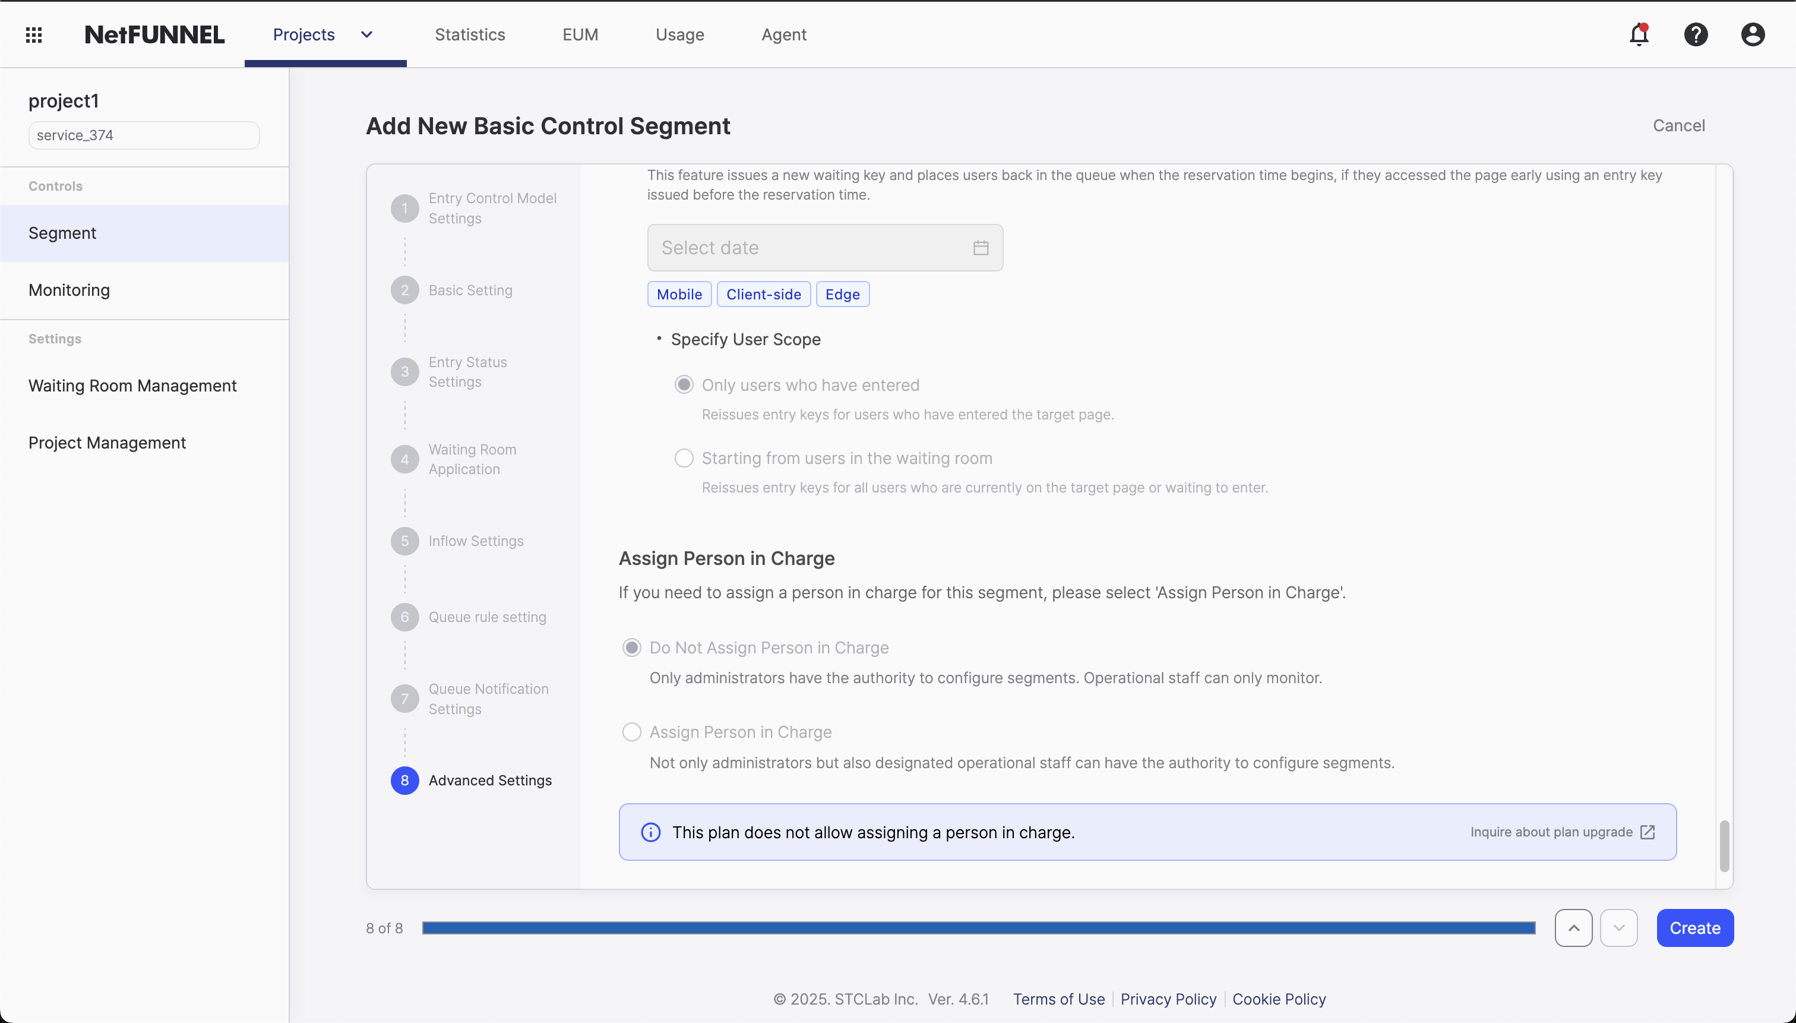The height and width of the screenshot is (1023, 1796).
Task: Click the service_374 input field
Action: coord(143,135)
